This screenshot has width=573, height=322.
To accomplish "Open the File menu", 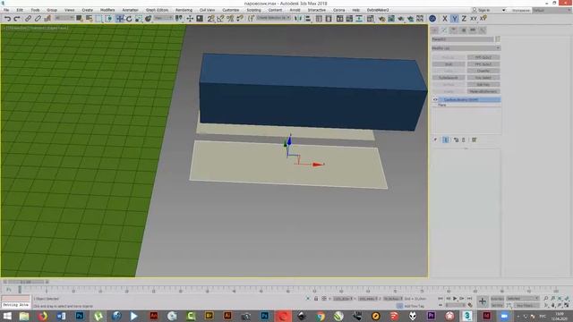I will (6, 10).
